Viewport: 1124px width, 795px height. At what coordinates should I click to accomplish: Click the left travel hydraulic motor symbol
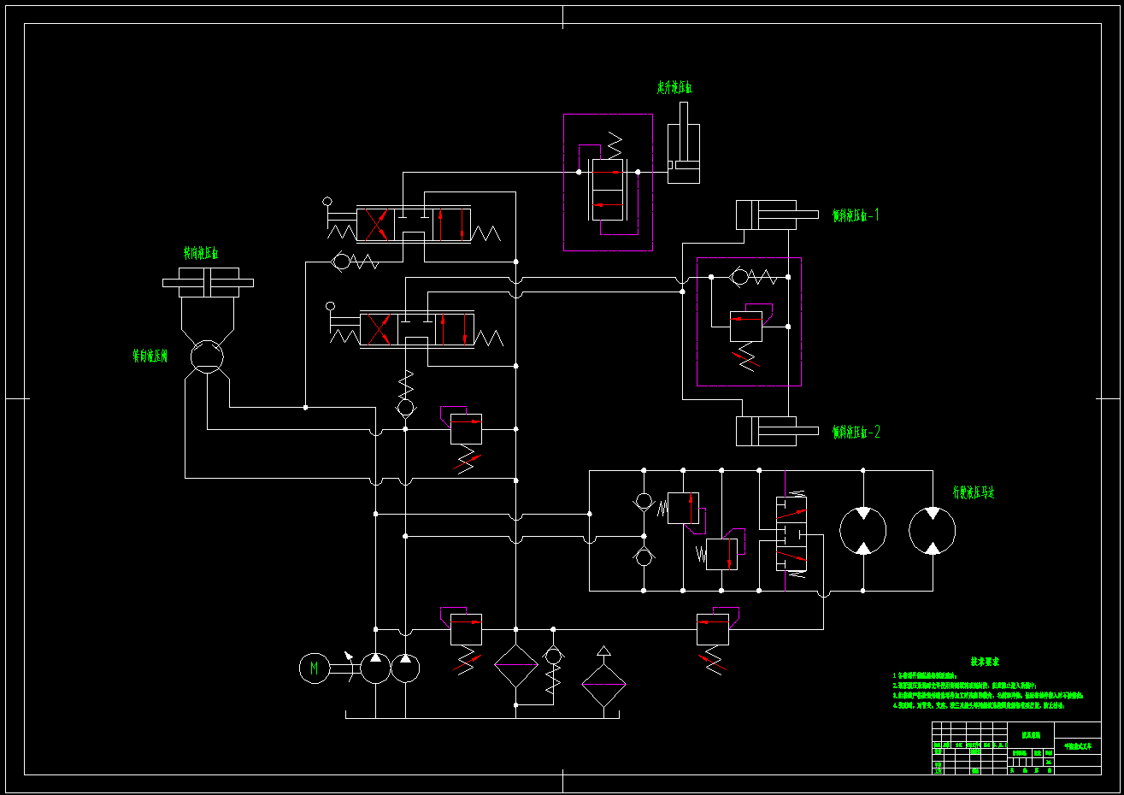863,531
